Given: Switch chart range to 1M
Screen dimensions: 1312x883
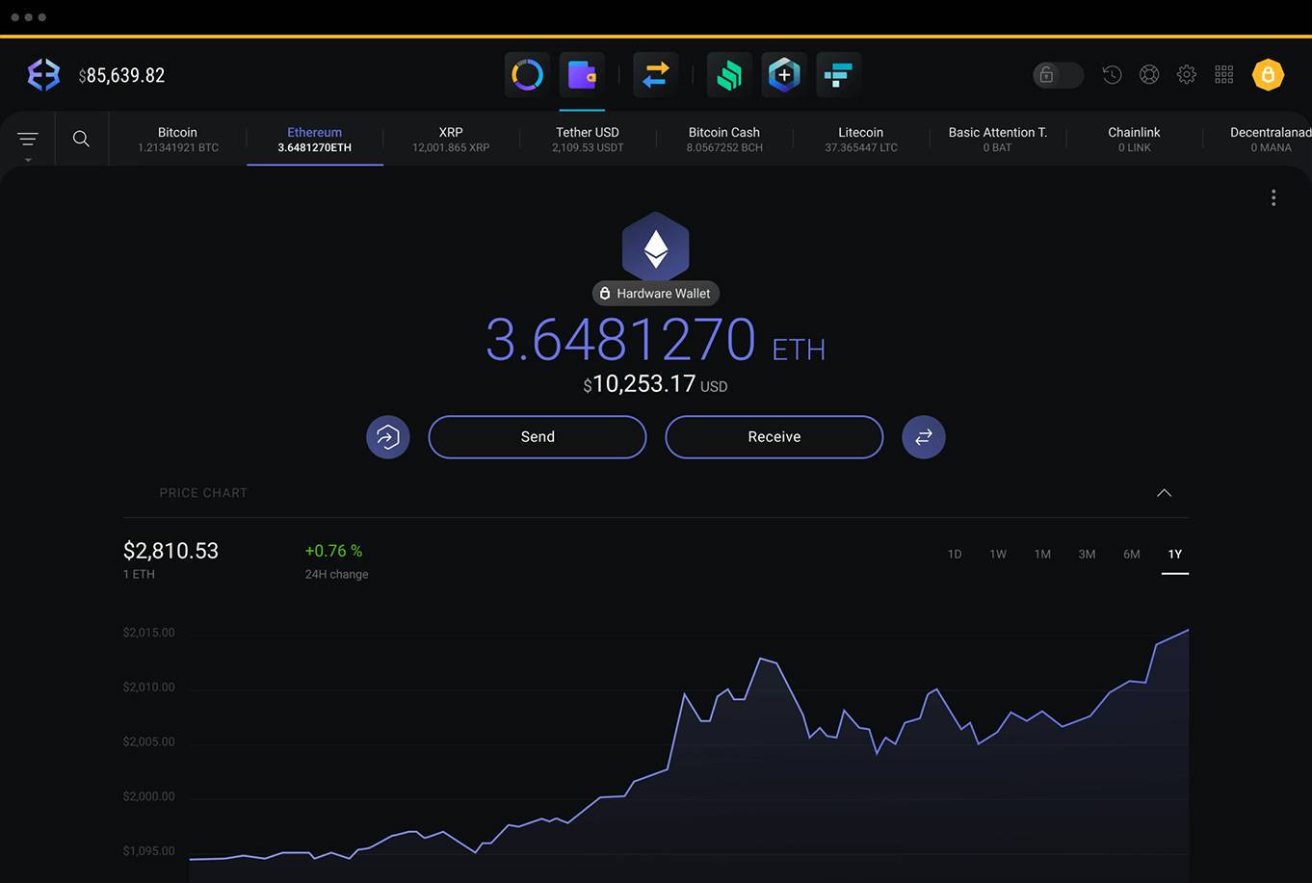Looking at the screenshot, I should tap(1042, 555).
